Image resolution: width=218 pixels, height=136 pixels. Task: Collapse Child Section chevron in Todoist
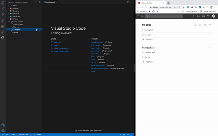pos(140,48)
